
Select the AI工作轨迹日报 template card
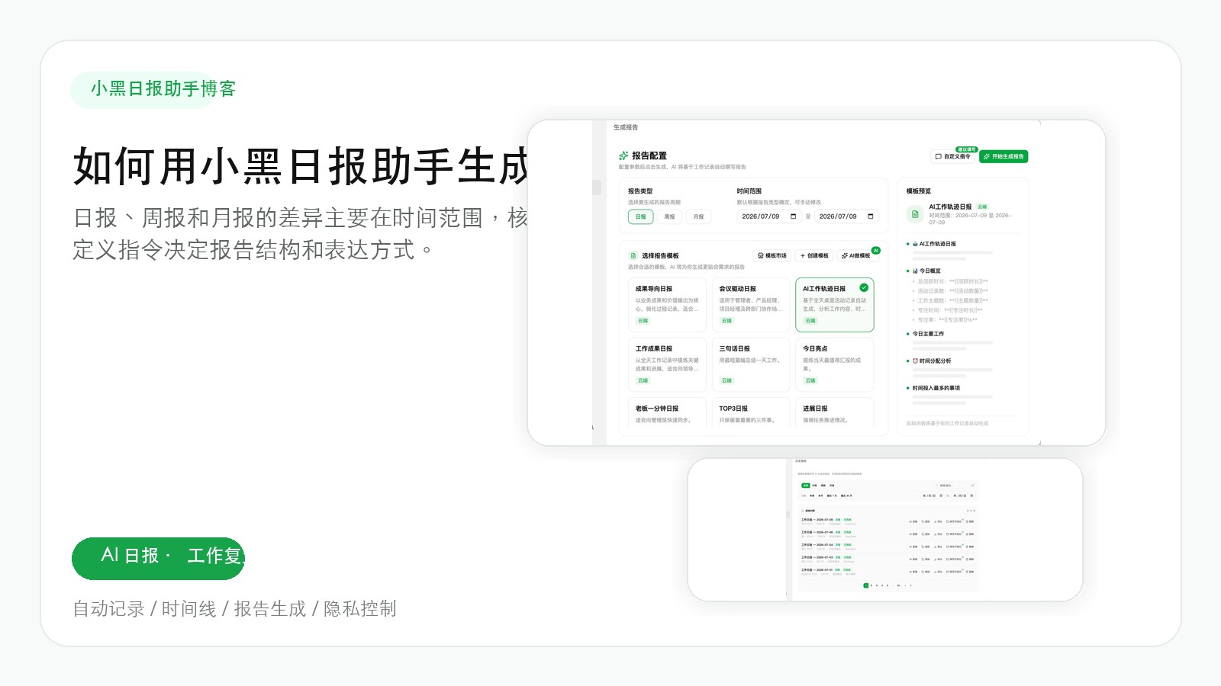tap(835, 305)
